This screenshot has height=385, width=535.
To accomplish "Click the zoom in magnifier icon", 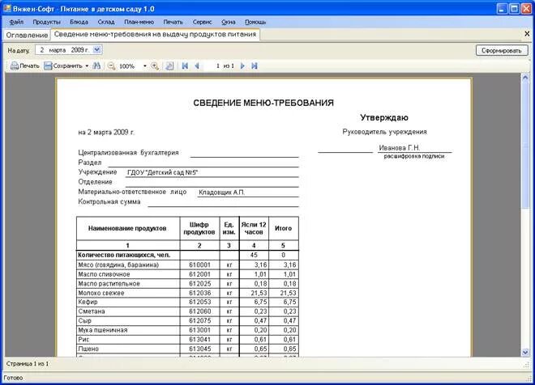I will pyautogui.click(x=155, y=66).
